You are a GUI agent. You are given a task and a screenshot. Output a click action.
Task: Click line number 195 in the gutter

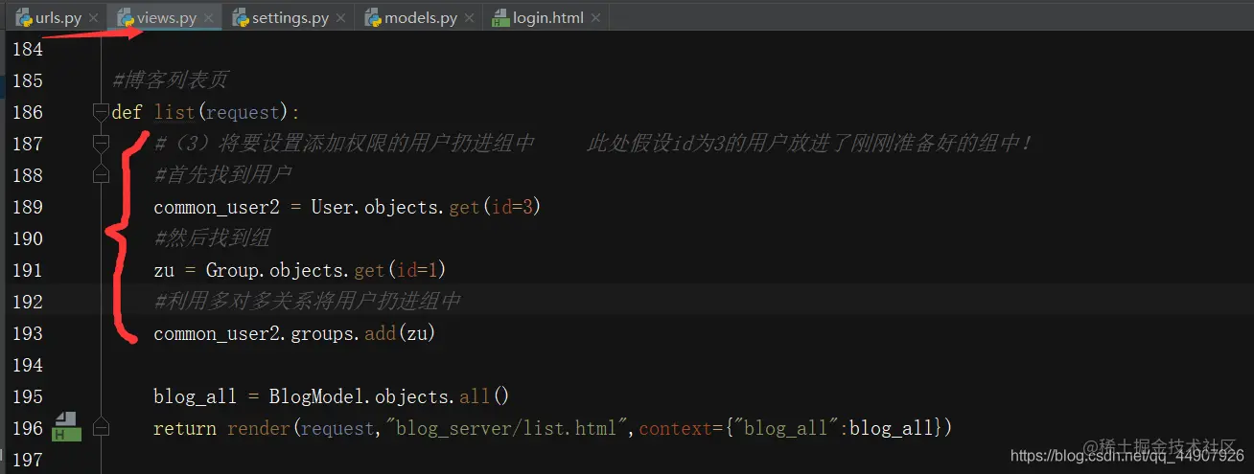(27, 396)
